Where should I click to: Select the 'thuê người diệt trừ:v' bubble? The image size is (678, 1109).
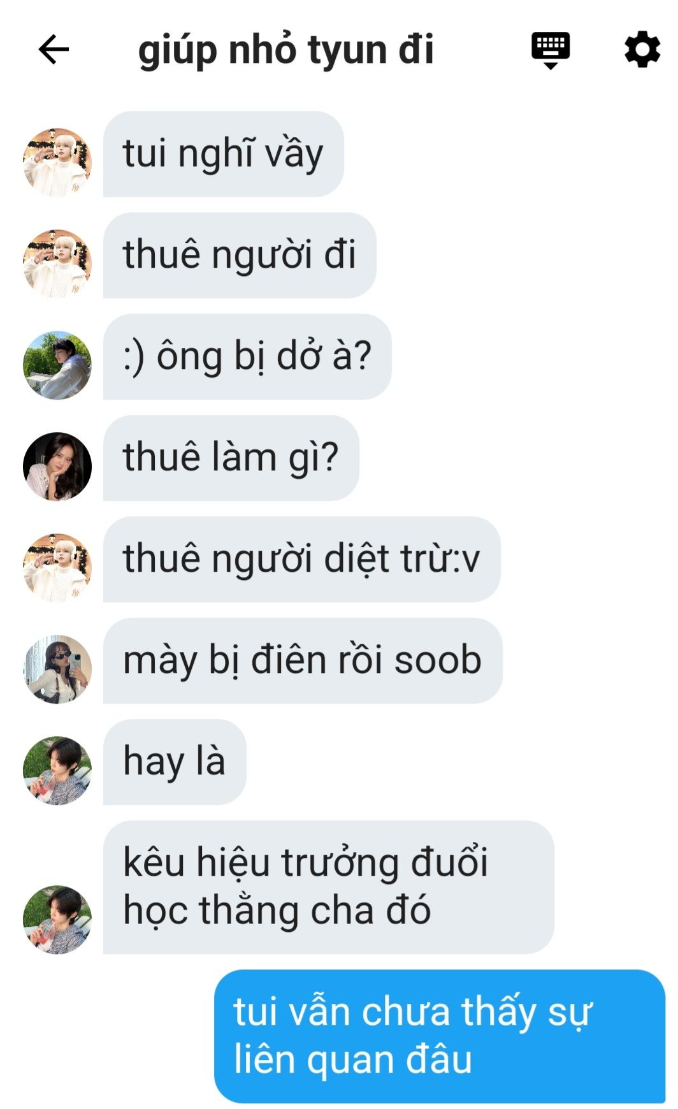click(x=302, y=559)
